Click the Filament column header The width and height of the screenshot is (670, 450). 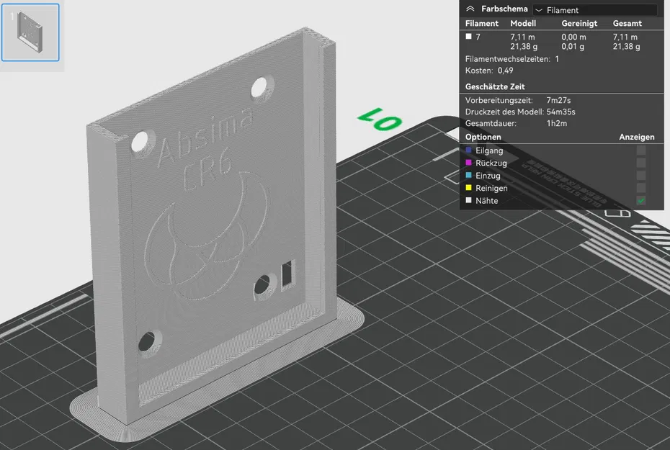pyautogui.click(x=482, y=24)
